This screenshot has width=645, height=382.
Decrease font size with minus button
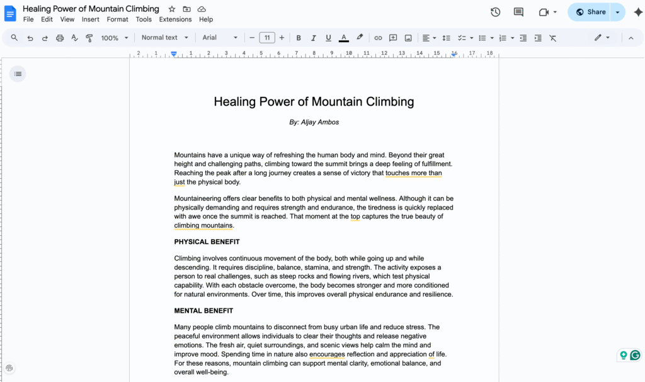pyautogui.click(x=252, y=38)
